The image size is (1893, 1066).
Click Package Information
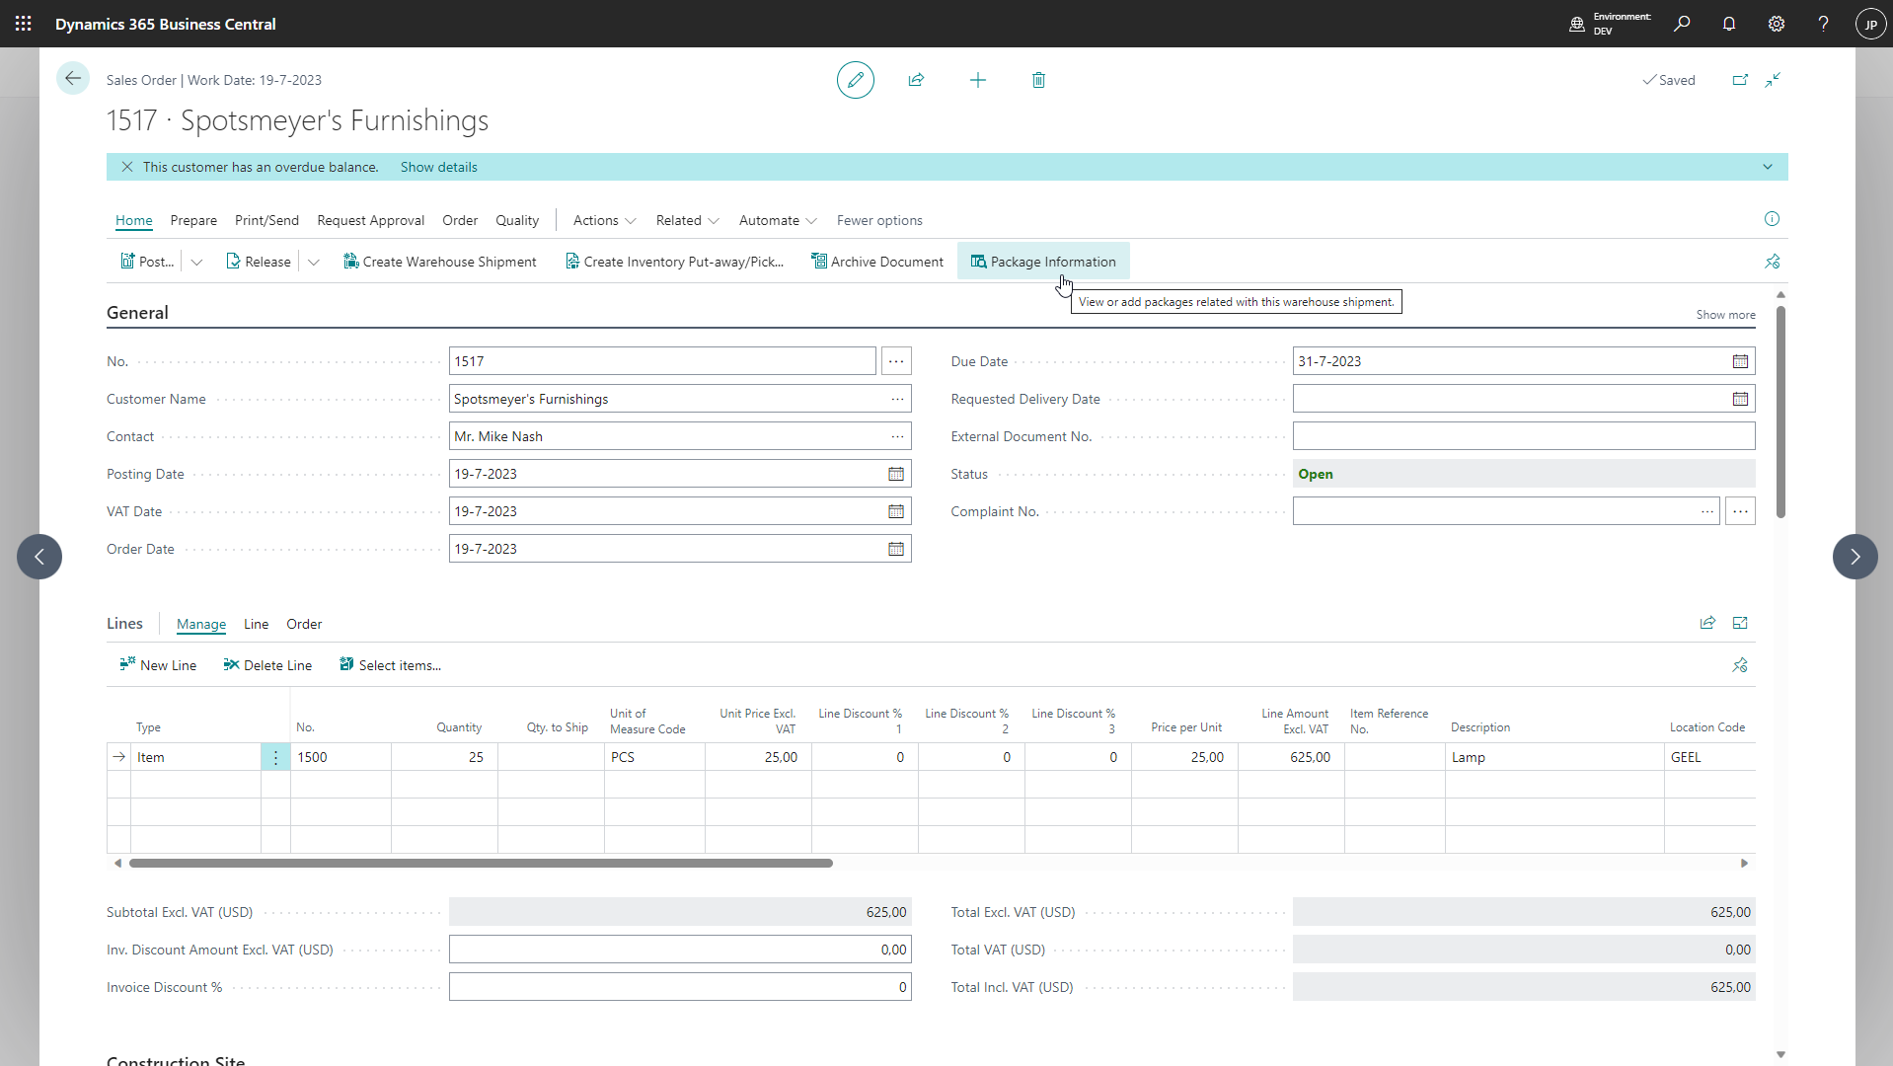(1043, 262)
